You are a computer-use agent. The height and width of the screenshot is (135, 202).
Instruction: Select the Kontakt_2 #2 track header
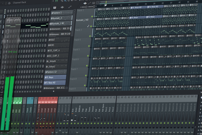84,23
